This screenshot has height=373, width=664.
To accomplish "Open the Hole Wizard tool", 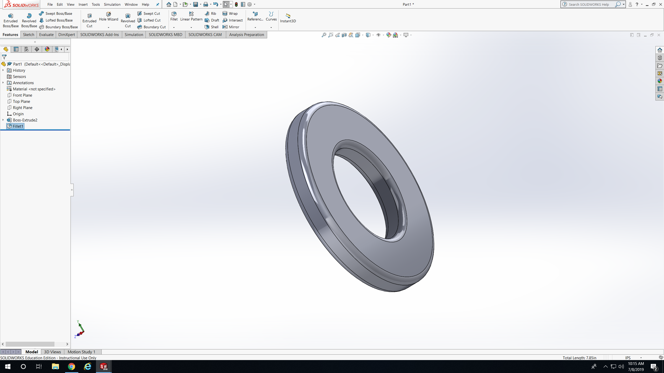I will 108,16.
